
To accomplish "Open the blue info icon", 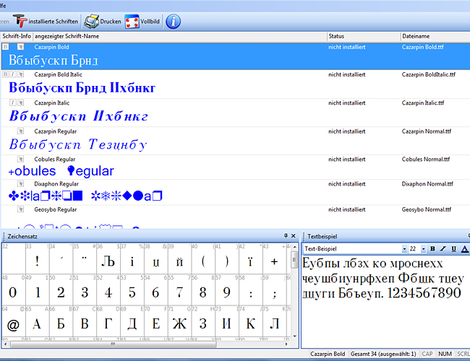I will tap(173, 21).
